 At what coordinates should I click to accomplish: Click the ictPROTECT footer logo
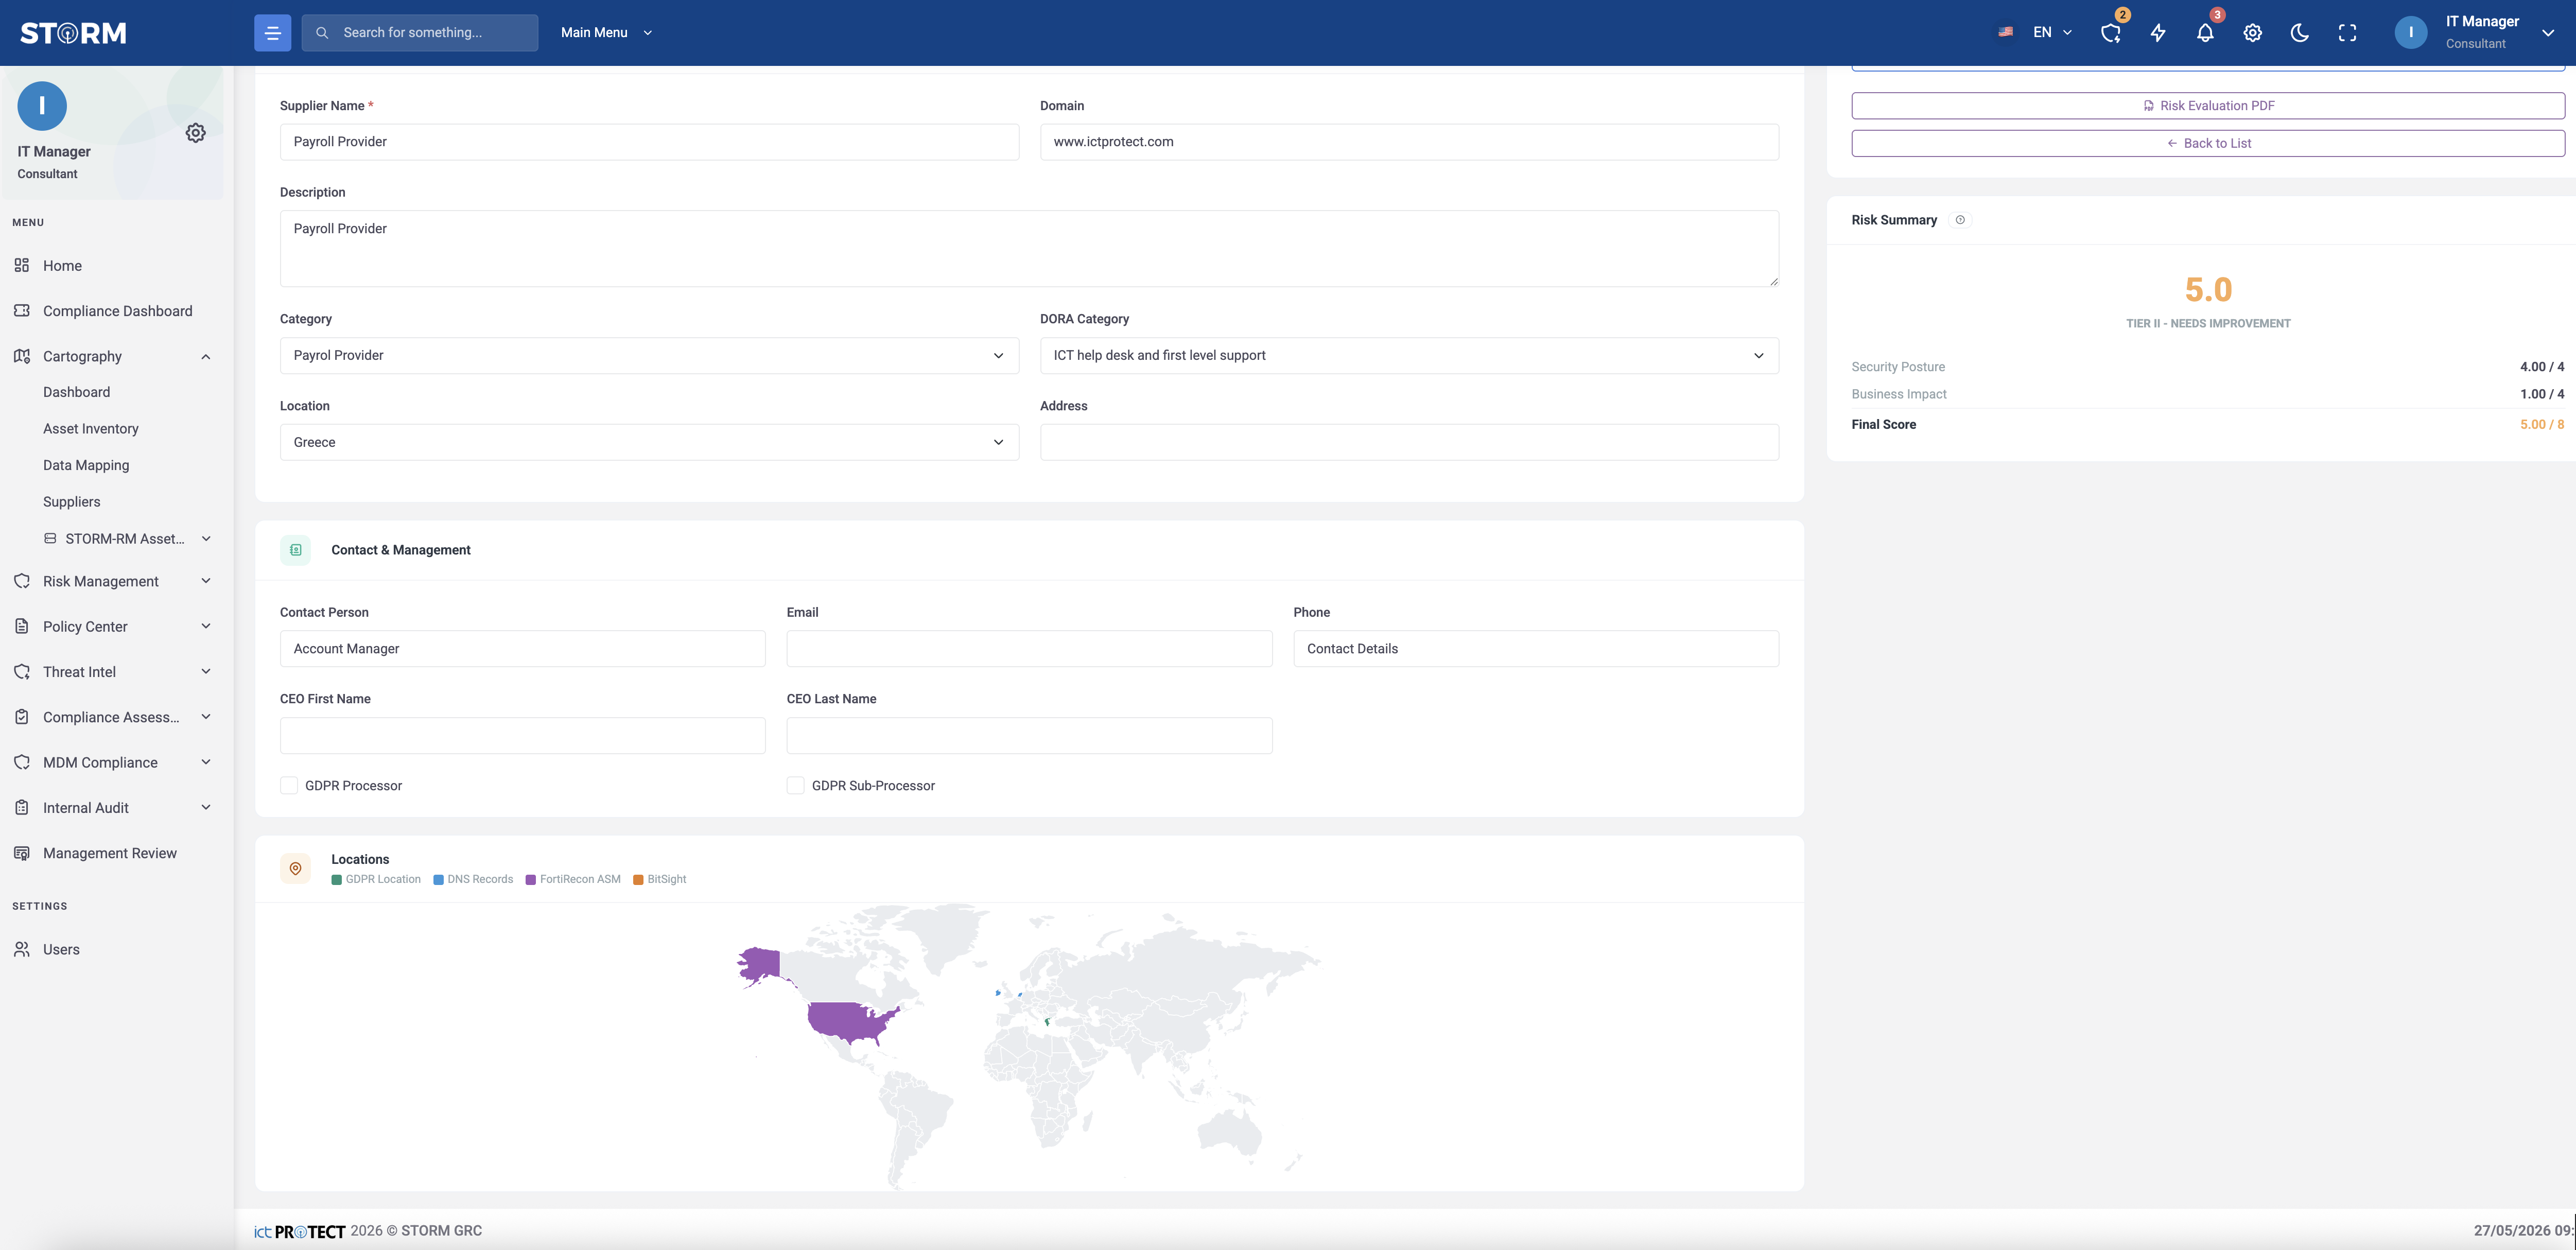click(299, 1231)
